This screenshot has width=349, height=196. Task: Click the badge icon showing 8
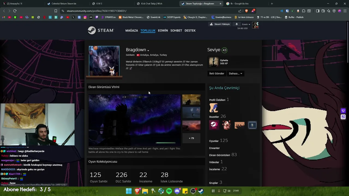tap(252, 125)
